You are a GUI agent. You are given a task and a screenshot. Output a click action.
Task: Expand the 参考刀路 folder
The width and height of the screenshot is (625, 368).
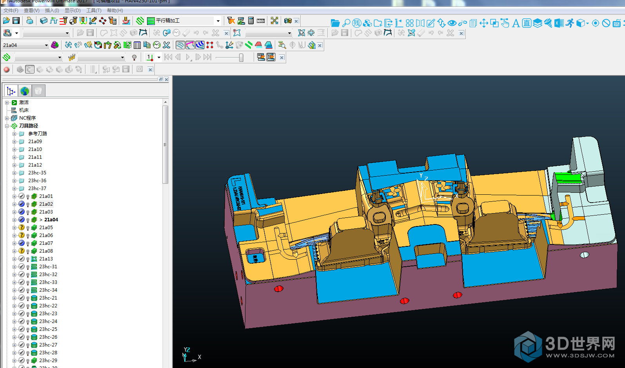(x=14, y=134)
